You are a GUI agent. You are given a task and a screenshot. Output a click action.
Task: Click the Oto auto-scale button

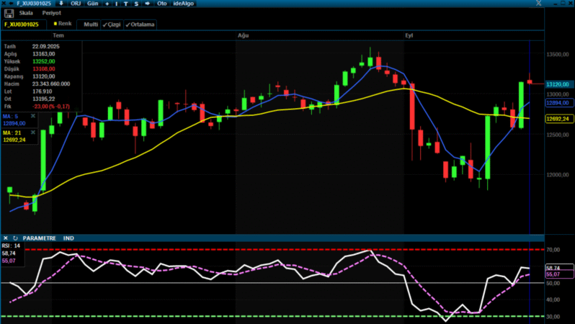162,4
